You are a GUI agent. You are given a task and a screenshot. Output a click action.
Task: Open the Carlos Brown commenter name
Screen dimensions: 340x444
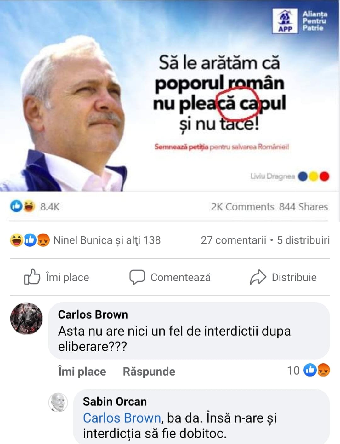[93, 314]
